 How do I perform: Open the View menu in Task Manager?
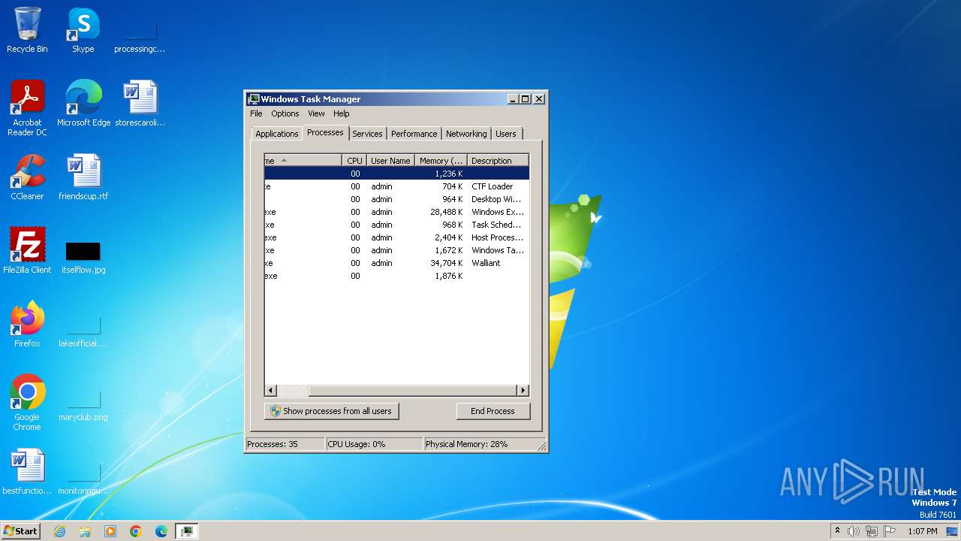tap(316, 113)
